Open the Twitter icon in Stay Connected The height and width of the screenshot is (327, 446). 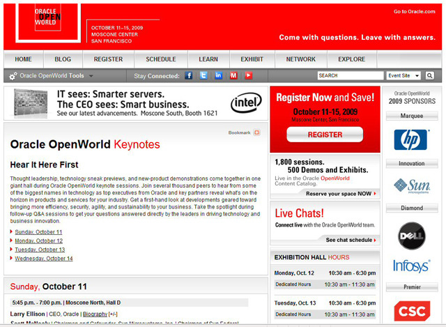(203, 75)
